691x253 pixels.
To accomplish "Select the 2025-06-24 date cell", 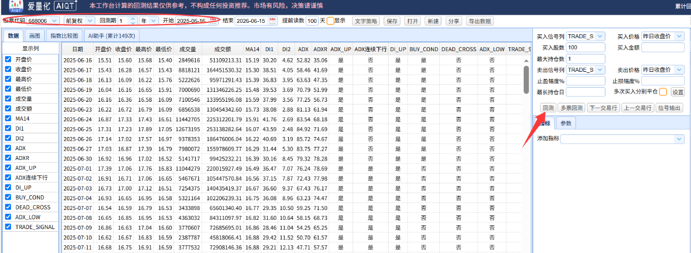I will click(77, 119).
